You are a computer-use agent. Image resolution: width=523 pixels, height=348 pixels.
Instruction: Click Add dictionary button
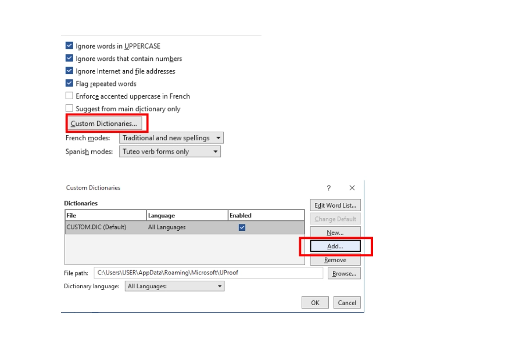335,246
